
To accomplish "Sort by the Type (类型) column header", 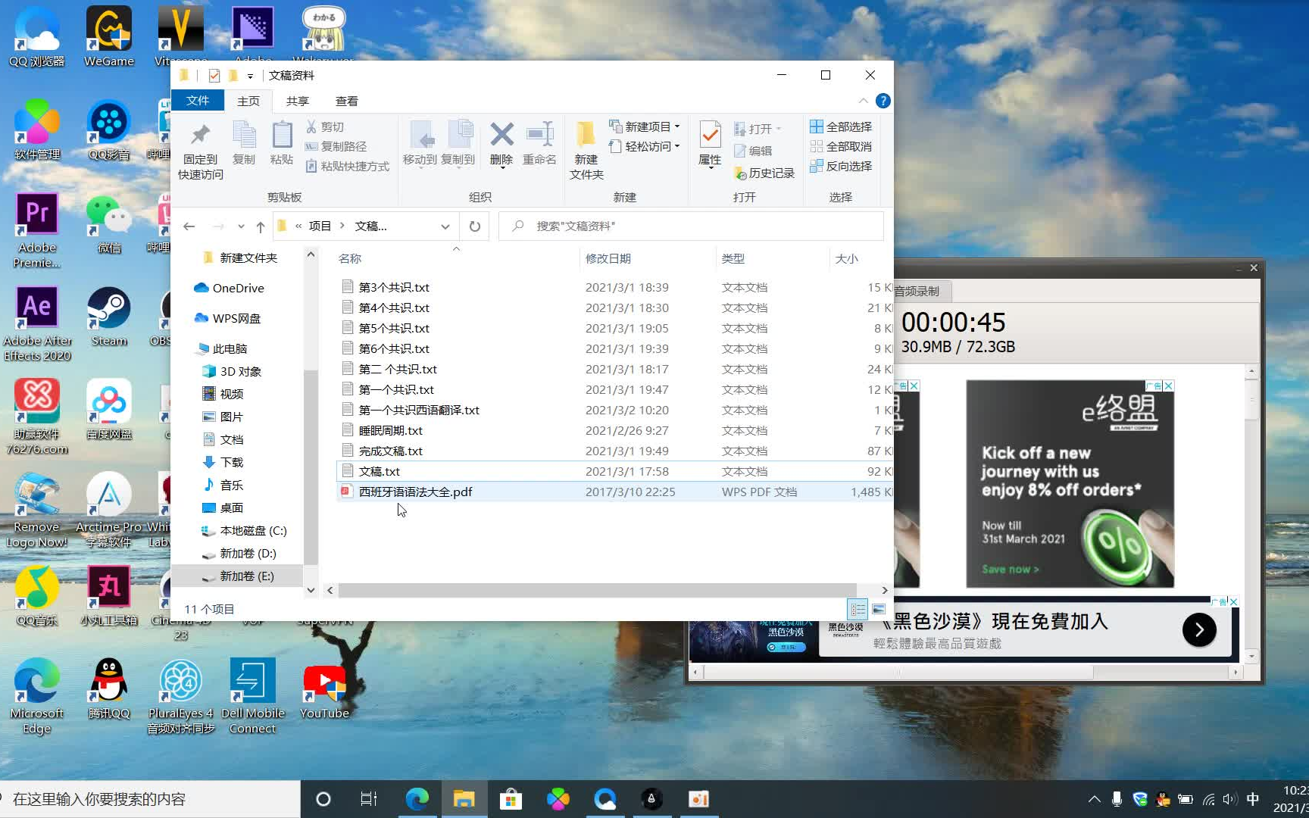I will pos(733,258).
